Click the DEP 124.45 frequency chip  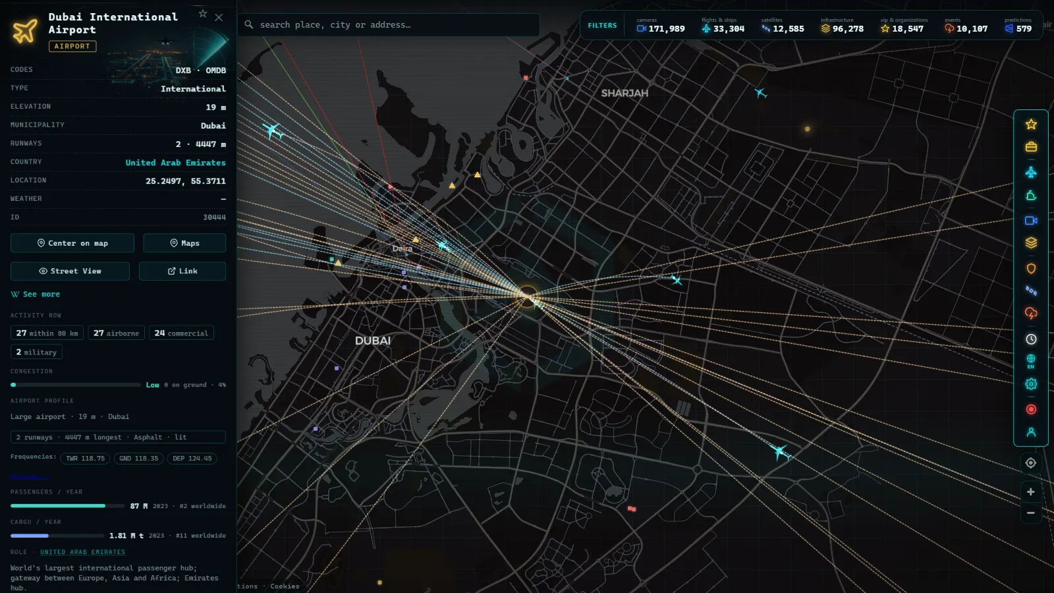coord(192,459)
